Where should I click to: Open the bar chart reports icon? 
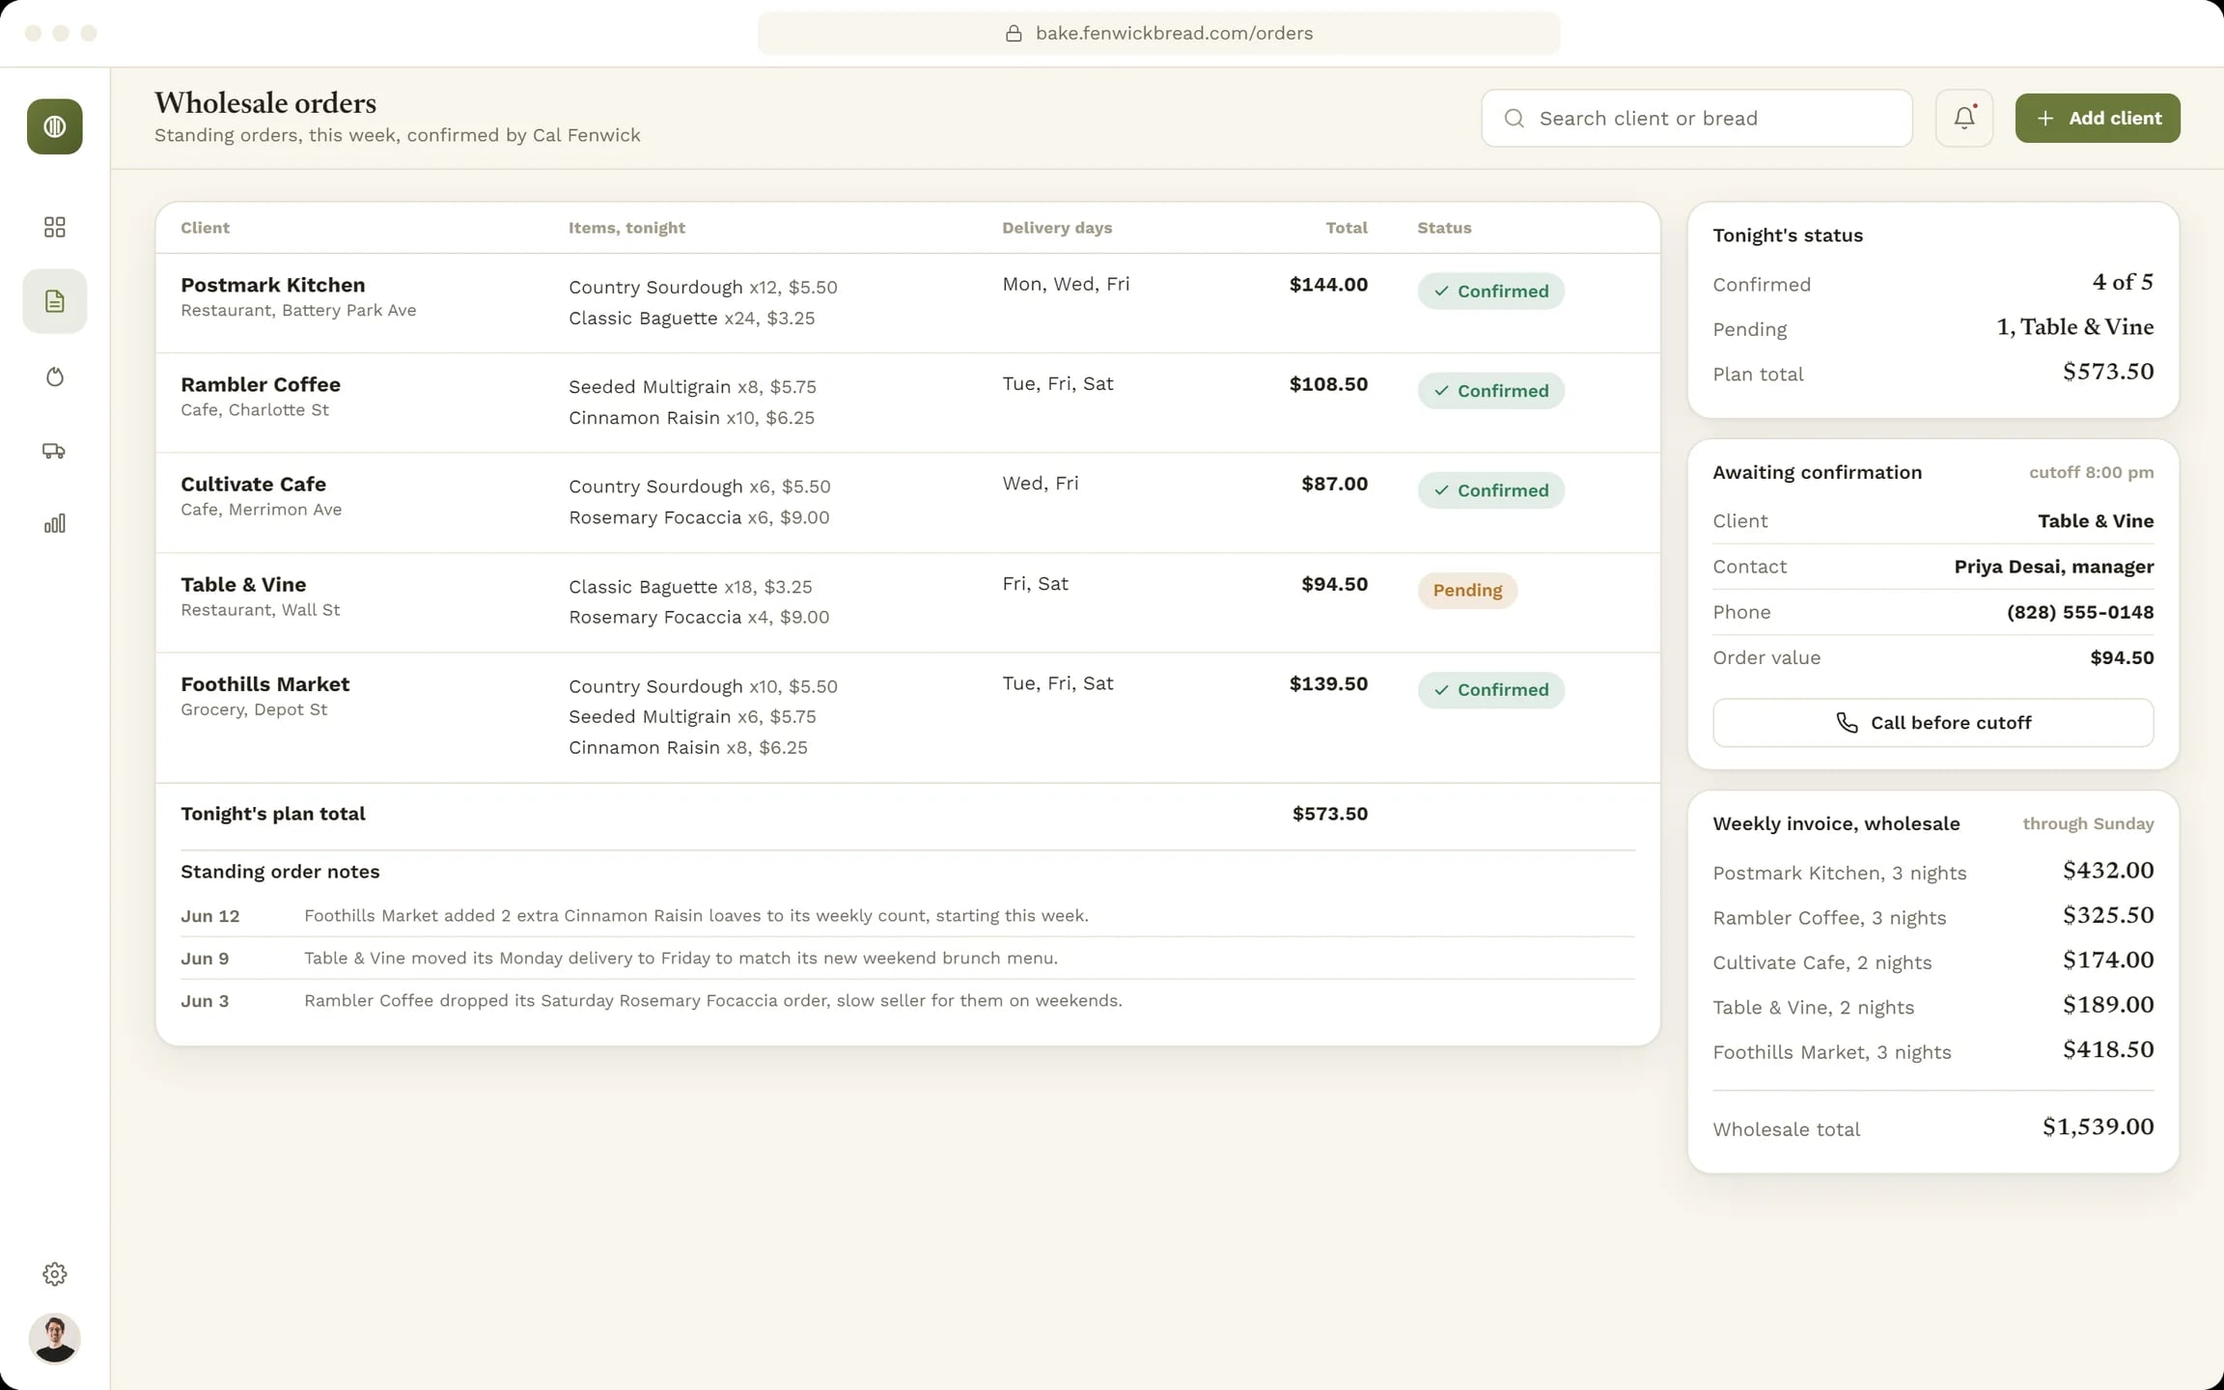[55, 523]
